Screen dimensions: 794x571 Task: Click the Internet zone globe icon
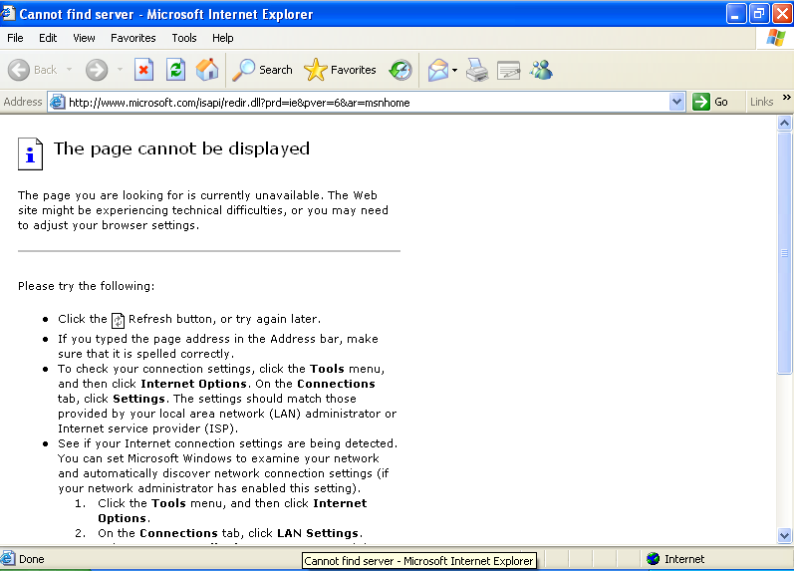[654, 559]
